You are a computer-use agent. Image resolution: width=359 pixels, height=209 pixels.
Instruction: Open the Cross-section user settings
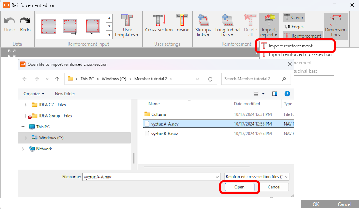158,24
